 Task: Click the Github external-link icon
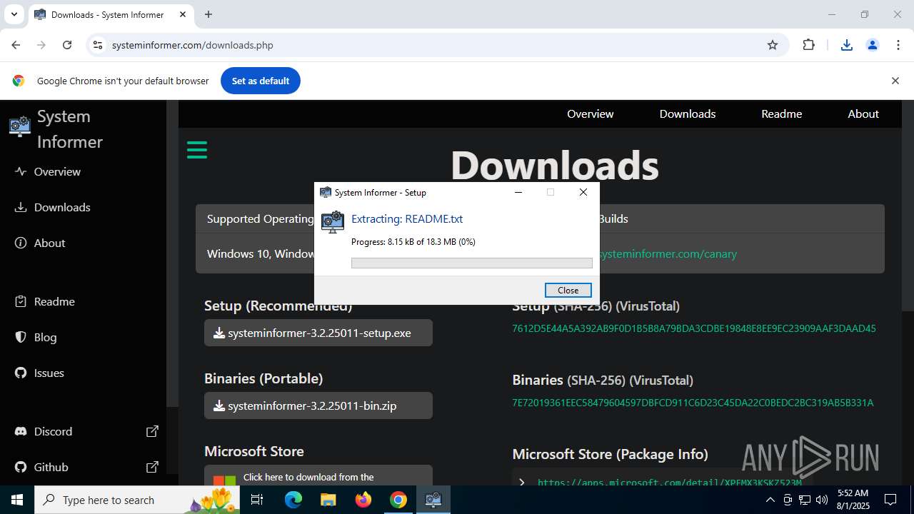tap(152, 467)
